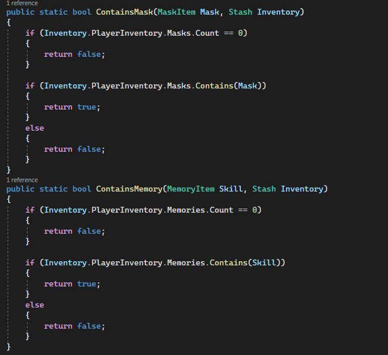Click 'Masks.Count' in the first if condition
388x355 pixels.
pos(193,33)
